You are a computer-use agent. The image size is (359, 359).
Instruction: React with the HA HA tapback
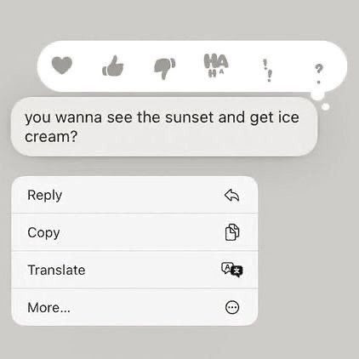(x=216, y=66)
